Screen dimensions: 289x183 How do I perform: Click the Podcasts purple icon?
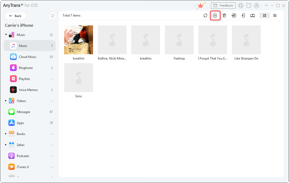12,156
